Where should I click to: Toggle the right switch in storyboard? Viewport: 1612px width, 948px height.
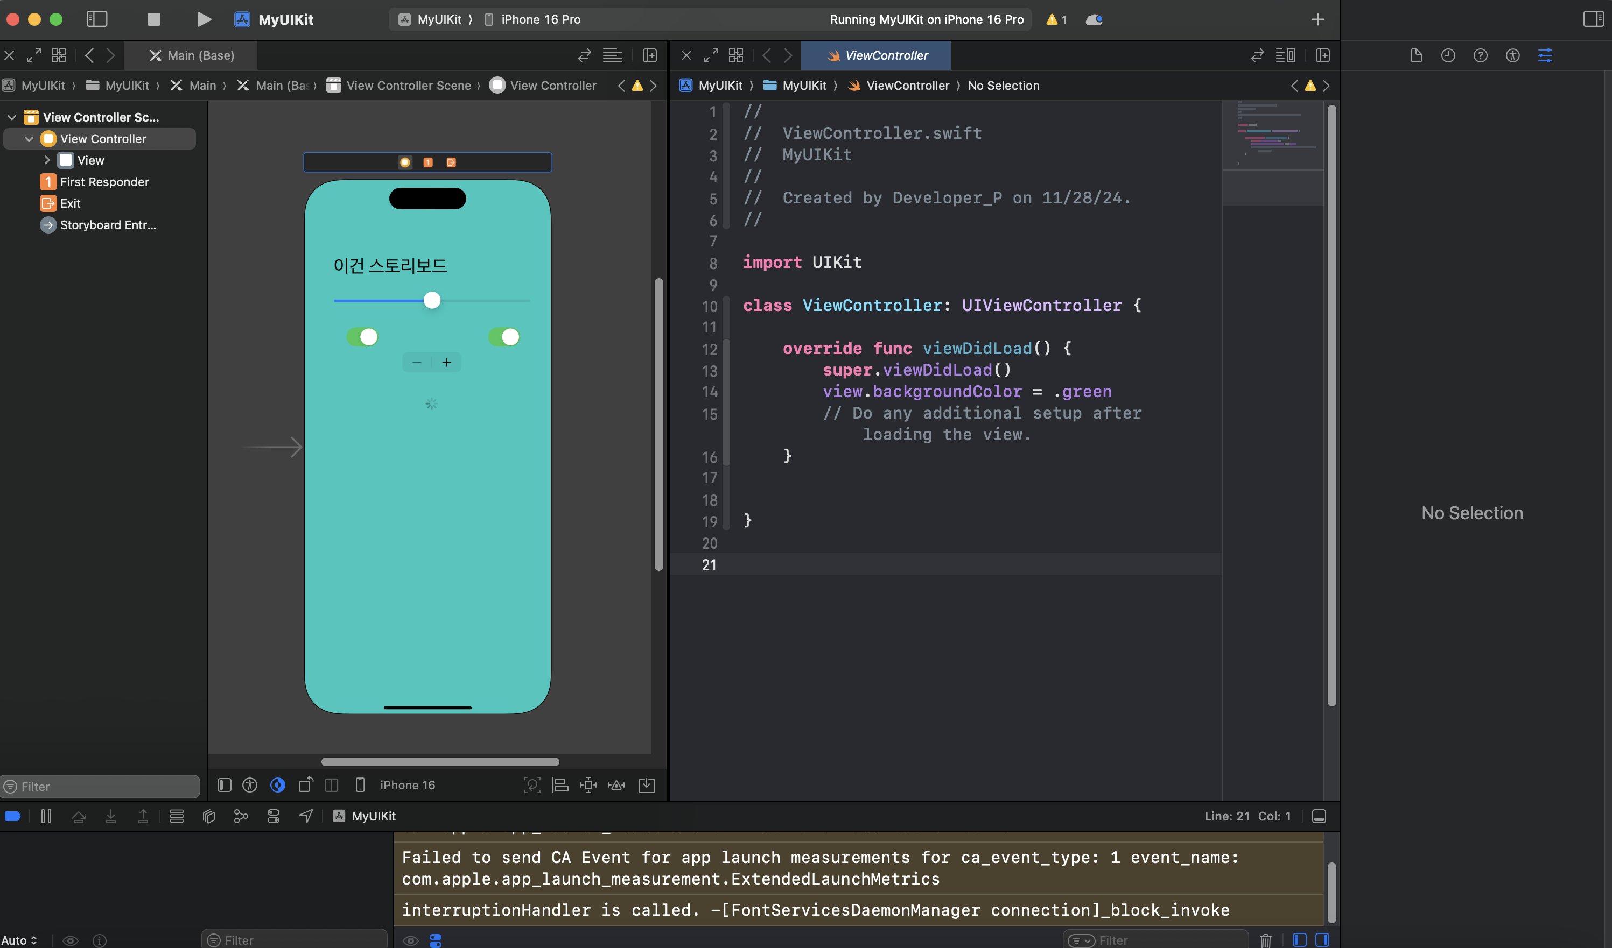pos(504,337)
